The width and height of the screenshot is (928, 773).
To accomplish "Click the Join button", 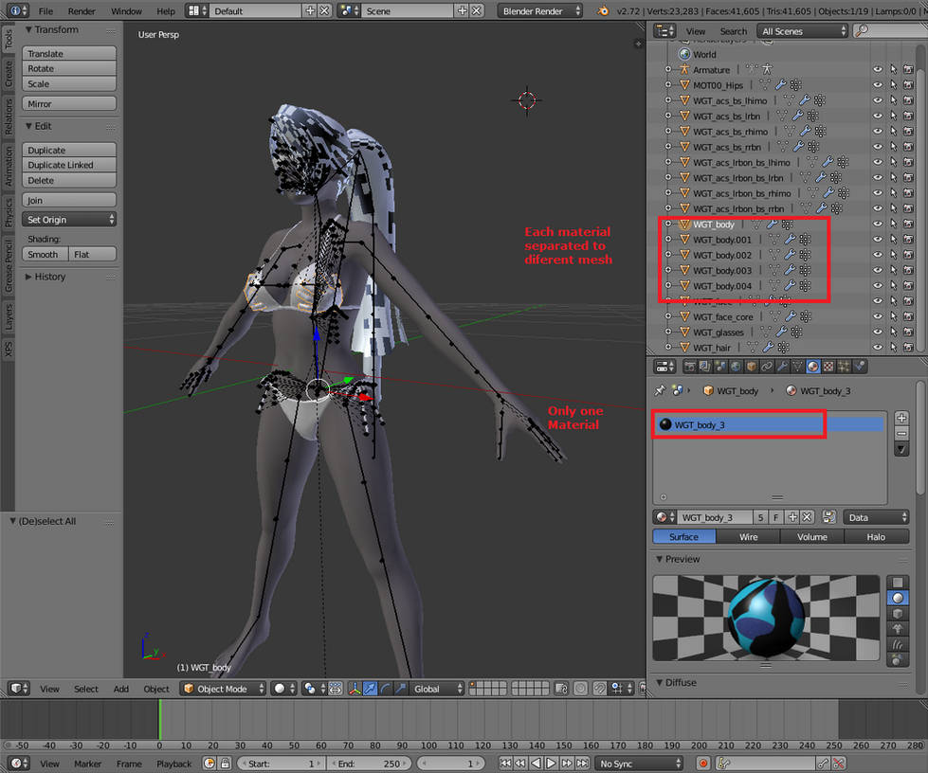I will coord(68,201).
